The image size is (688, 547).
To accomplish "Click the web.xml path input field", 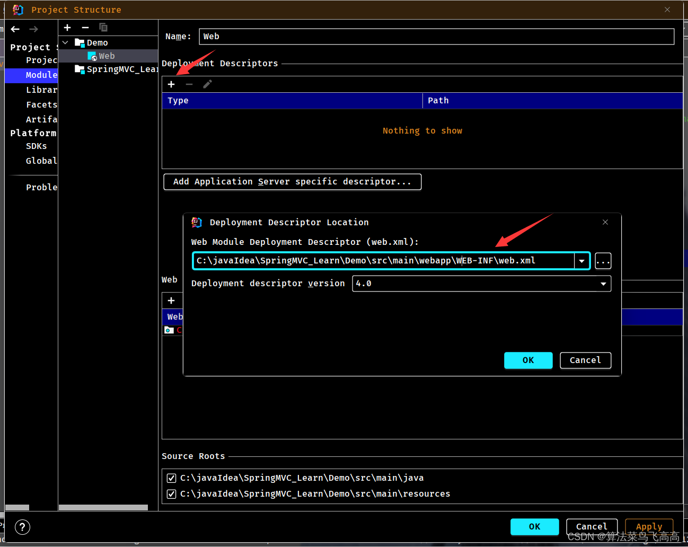I will point(384,261).
